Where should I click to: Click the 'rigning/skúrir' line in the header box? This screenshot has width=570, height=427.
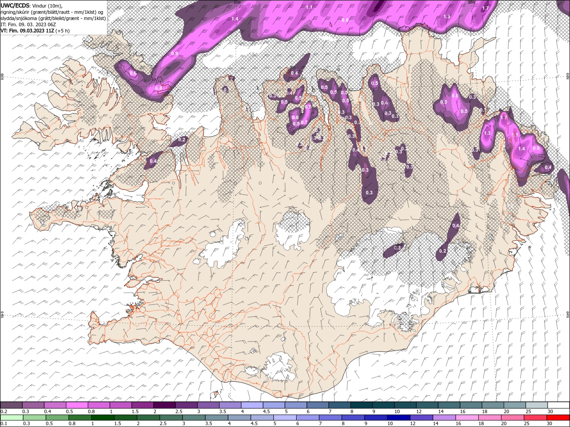point(53,12)
